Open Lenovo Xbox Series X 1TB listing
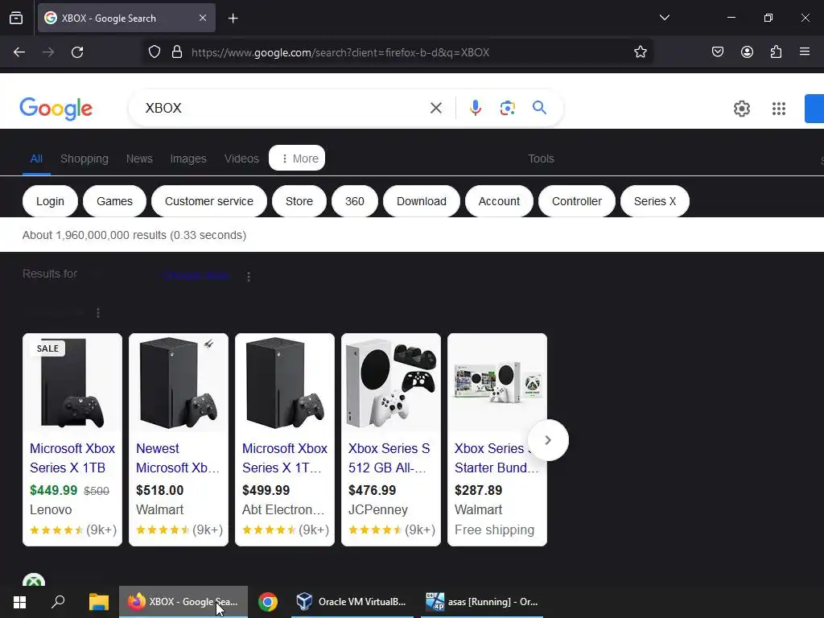 coord(72,458)
